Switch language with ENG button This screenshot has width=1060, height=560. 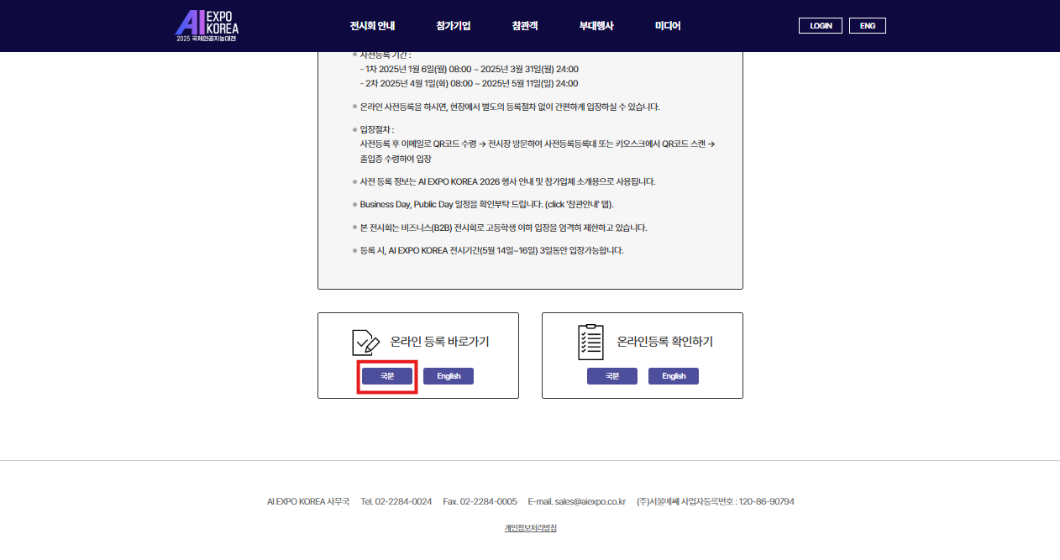(x=868, y=26)
